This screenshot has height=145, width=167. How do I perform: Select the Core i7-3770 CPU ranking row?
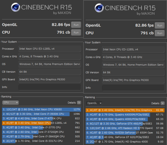[x=41, y=128]
